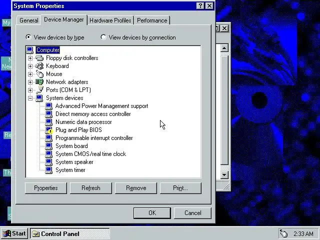Click the System CMOS/real time clock icon
Viewport: 320px width, 240px height.
(x=49, y=154)
